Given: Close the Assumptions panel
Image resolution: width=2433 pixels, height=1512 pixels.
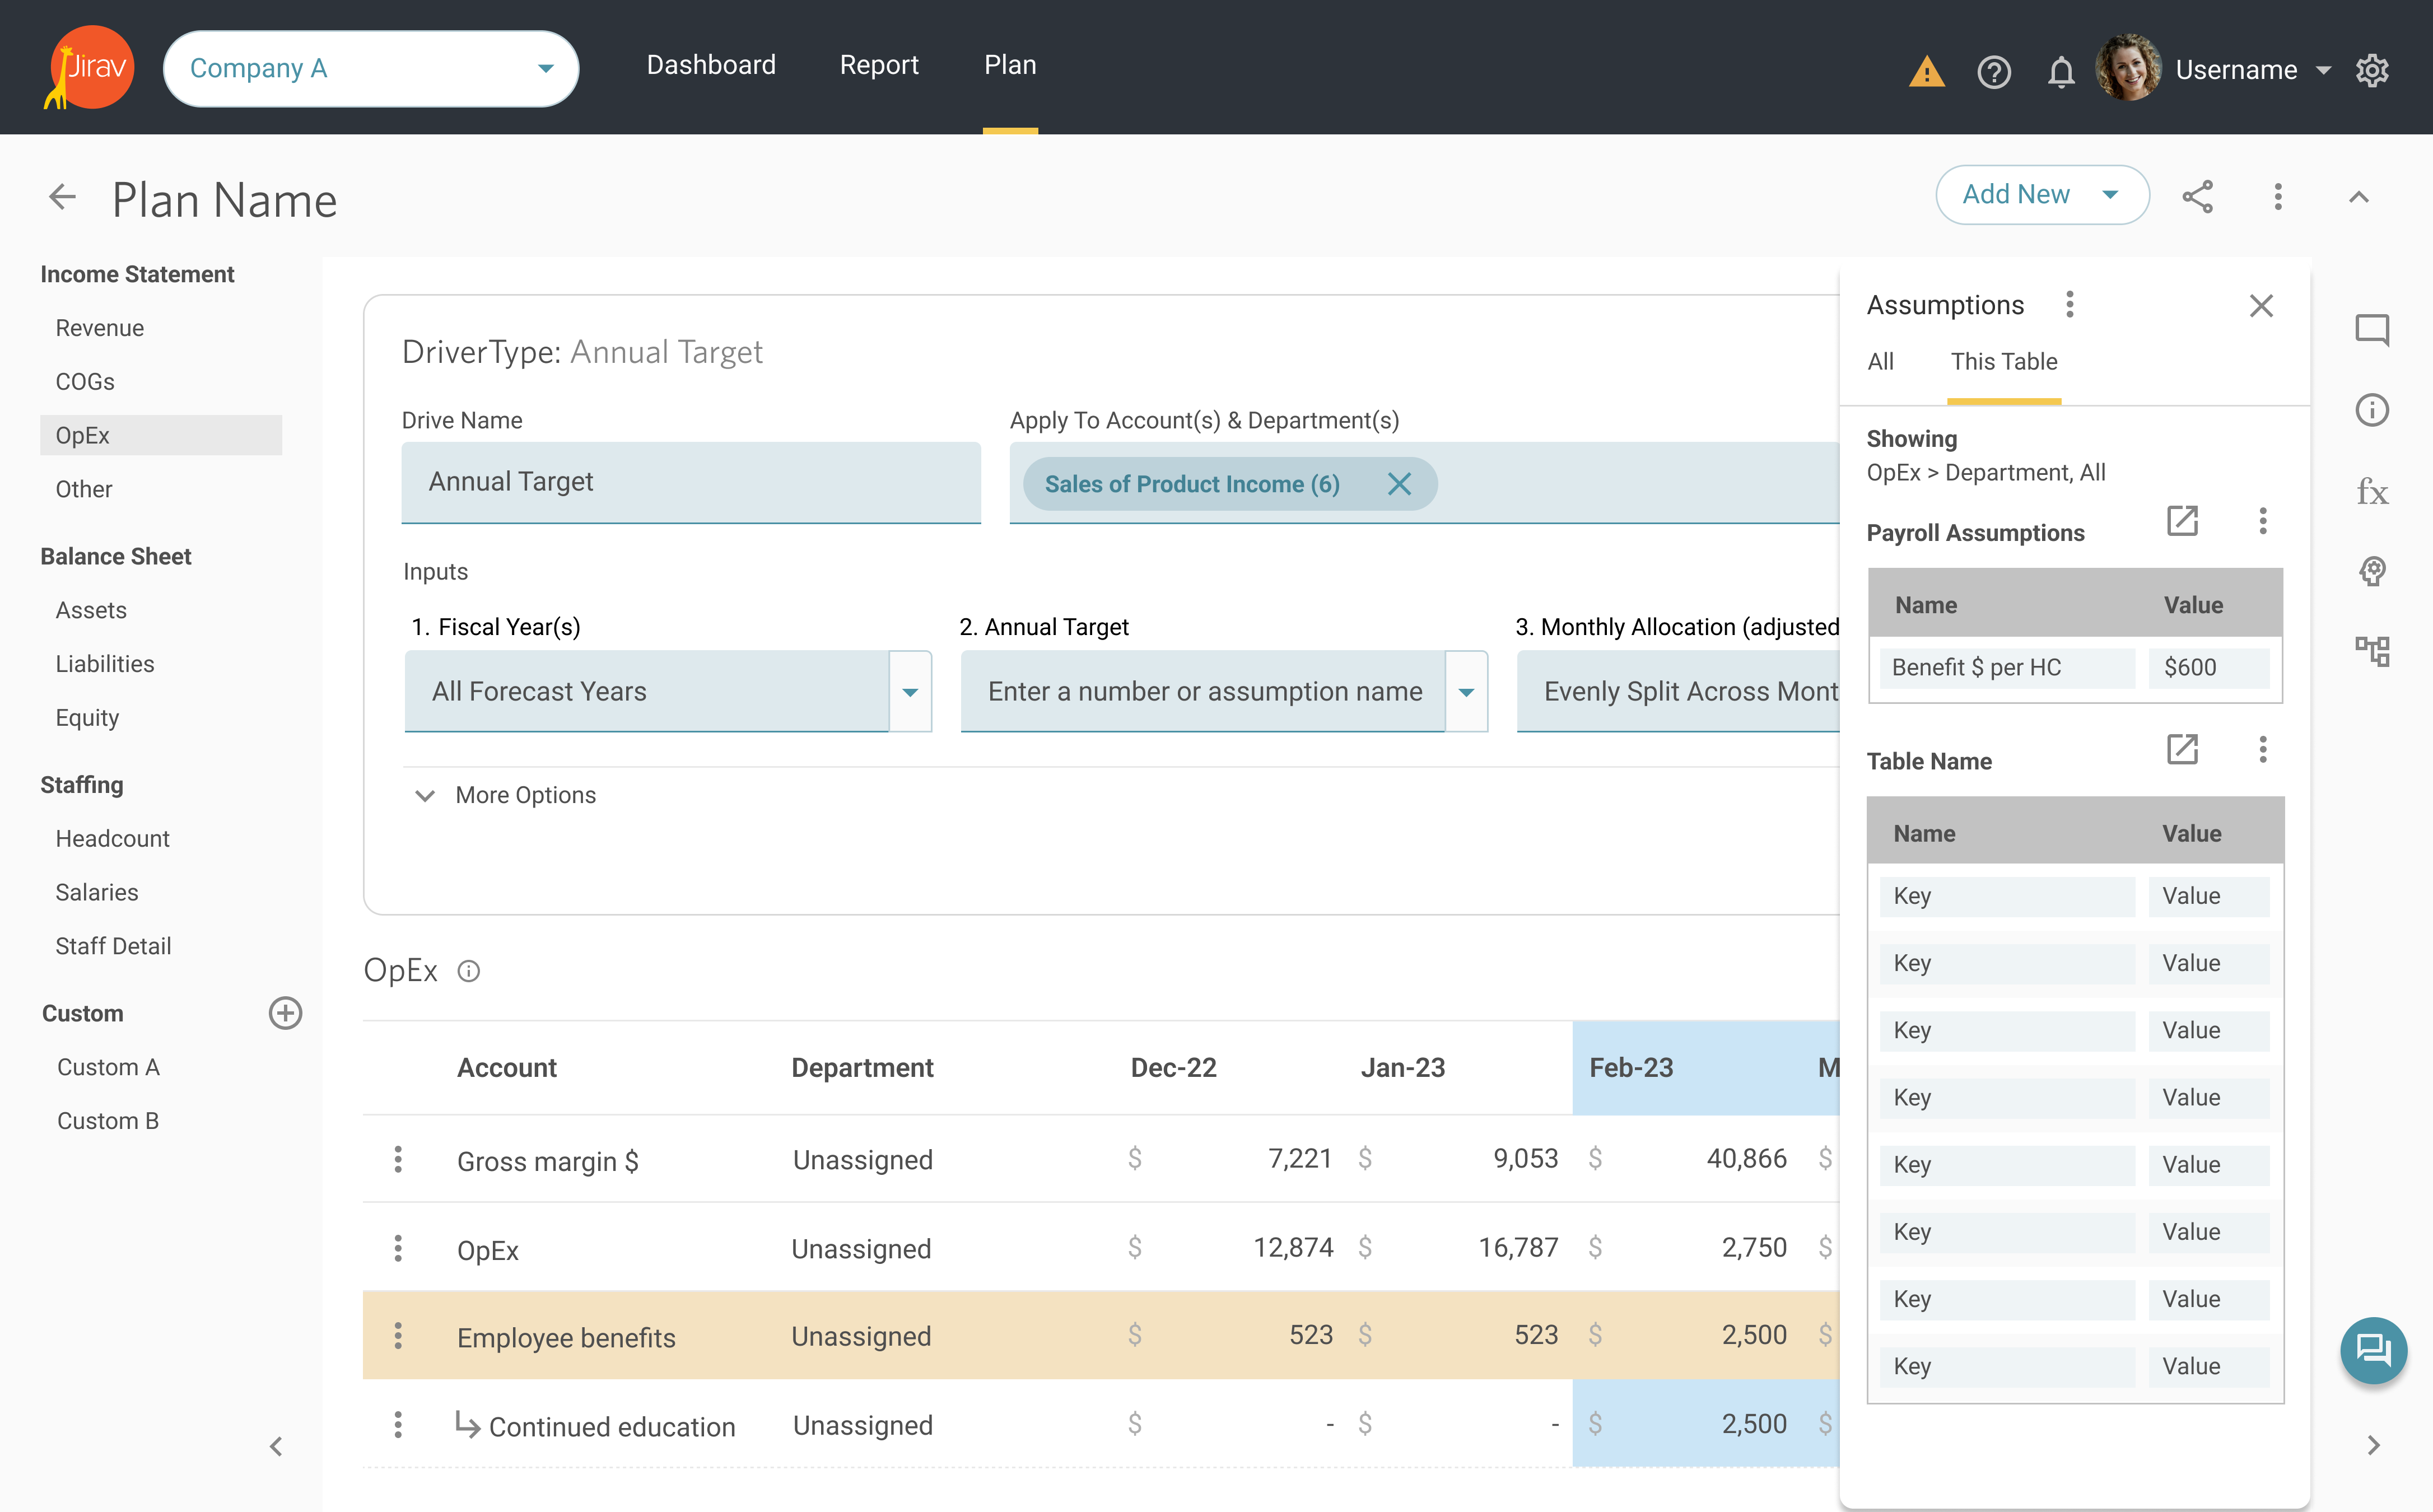Looking at the screenshot, I should pyautogui.click(x=2261, y=306).
